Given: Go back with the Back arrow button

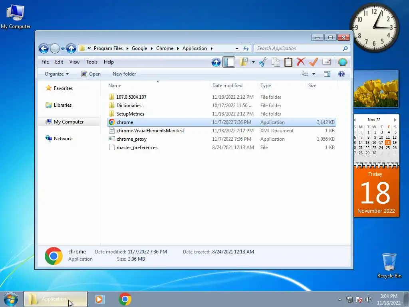Looking at the screenshot, I should tap(44, 48).
